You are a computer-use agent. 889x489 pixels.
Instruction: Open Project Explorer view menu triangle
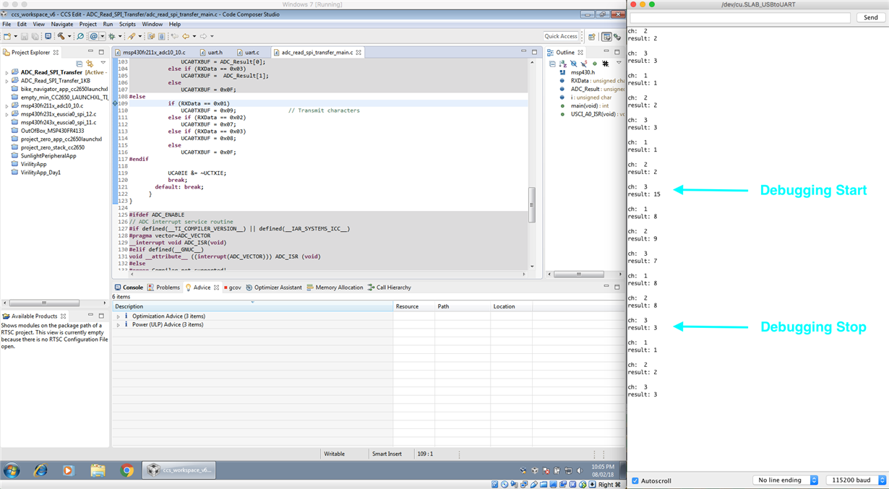[103, 64]
